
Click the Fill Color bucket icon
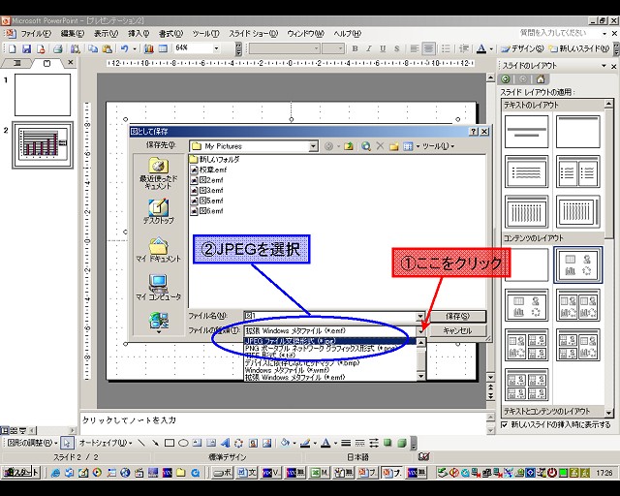coord(285,443)
